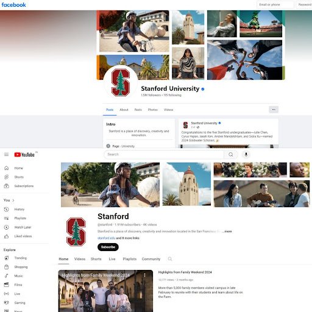The width and height of the screenshot is (312, 312).
Task: Open stanford.edu link on channel
Action: click(x=107, y=238)
